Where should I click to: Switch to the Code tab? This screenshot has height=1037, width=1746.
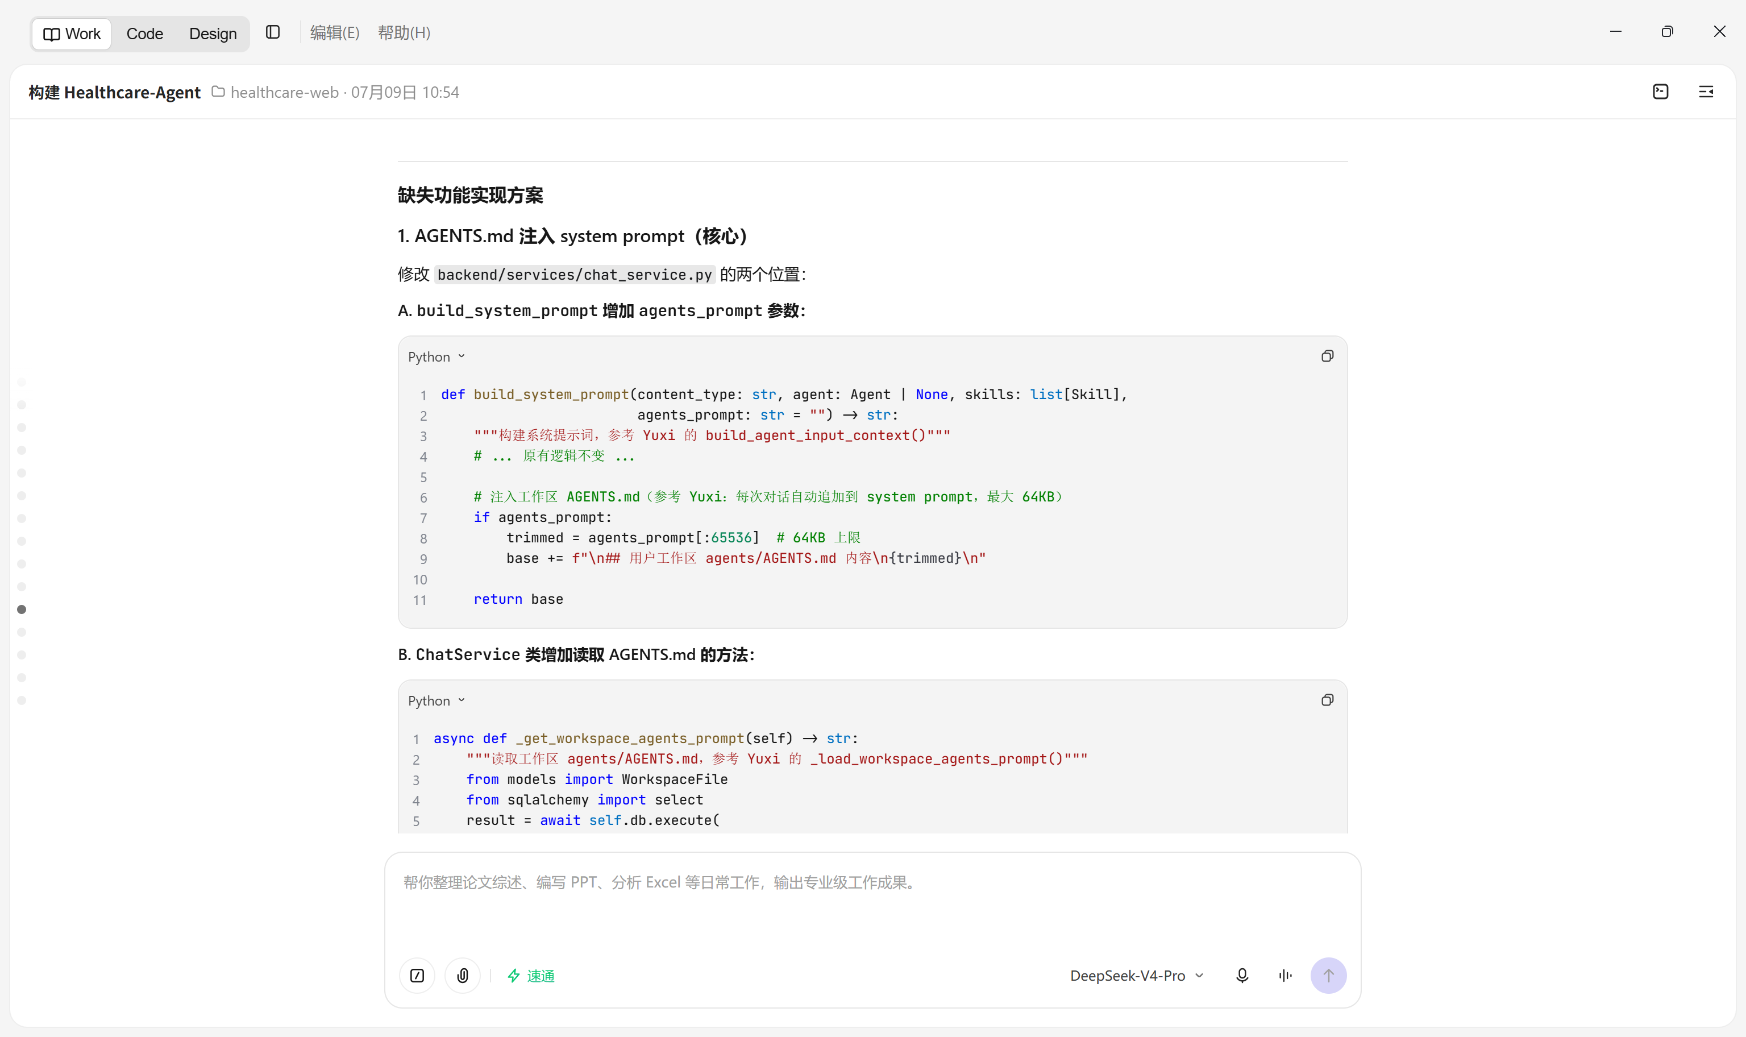[x=144, y=34]
